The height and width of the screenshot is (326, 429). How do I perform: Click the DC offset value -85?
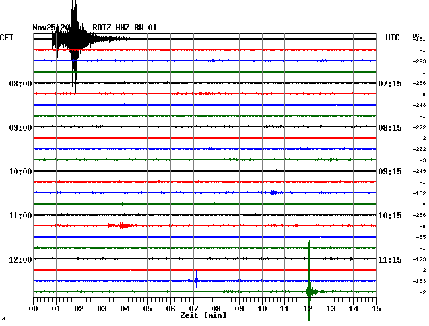click(x=421, y=237)
